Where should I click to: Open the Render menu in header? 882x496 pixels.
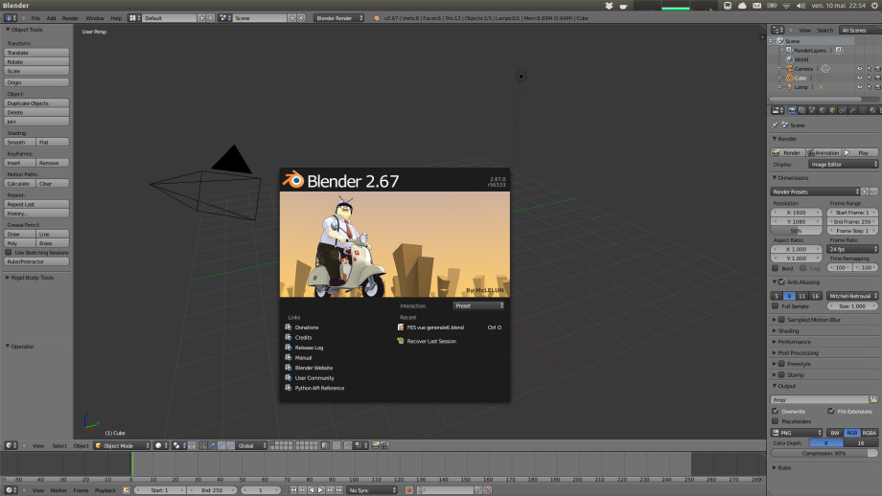tap(70, 18)
